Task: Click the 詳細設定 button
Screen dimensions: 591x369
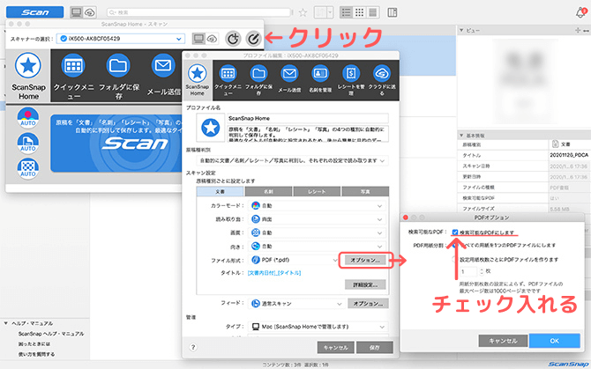Action: point(365,284)
